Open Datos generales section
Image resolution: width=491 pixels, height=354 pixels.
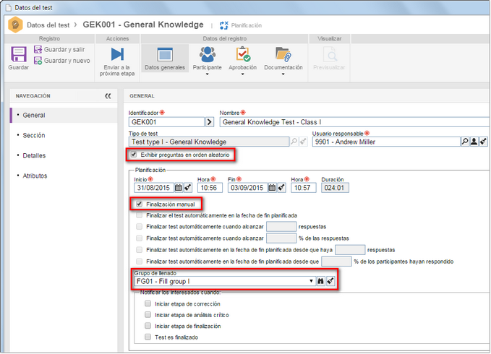coord(165,59)
